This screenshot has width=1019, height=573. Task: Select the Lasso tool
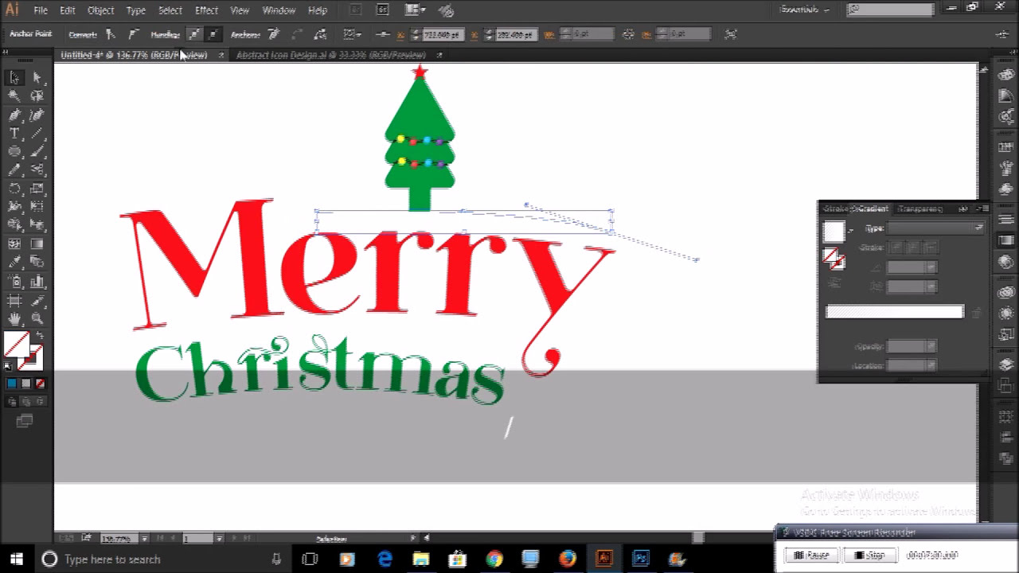tap(37, 95)
